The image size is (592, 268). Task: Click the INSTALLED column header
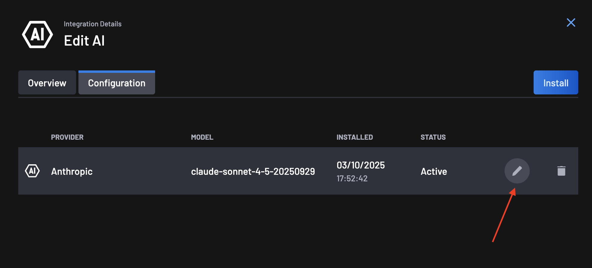[355, 137]
